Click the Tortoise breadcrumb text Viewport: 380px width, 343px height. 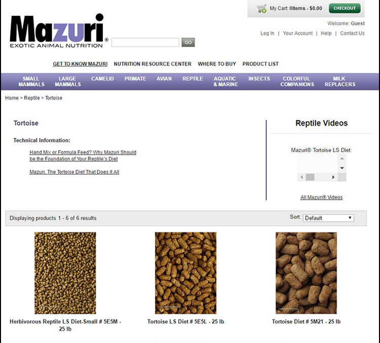(x=54, y=98)
